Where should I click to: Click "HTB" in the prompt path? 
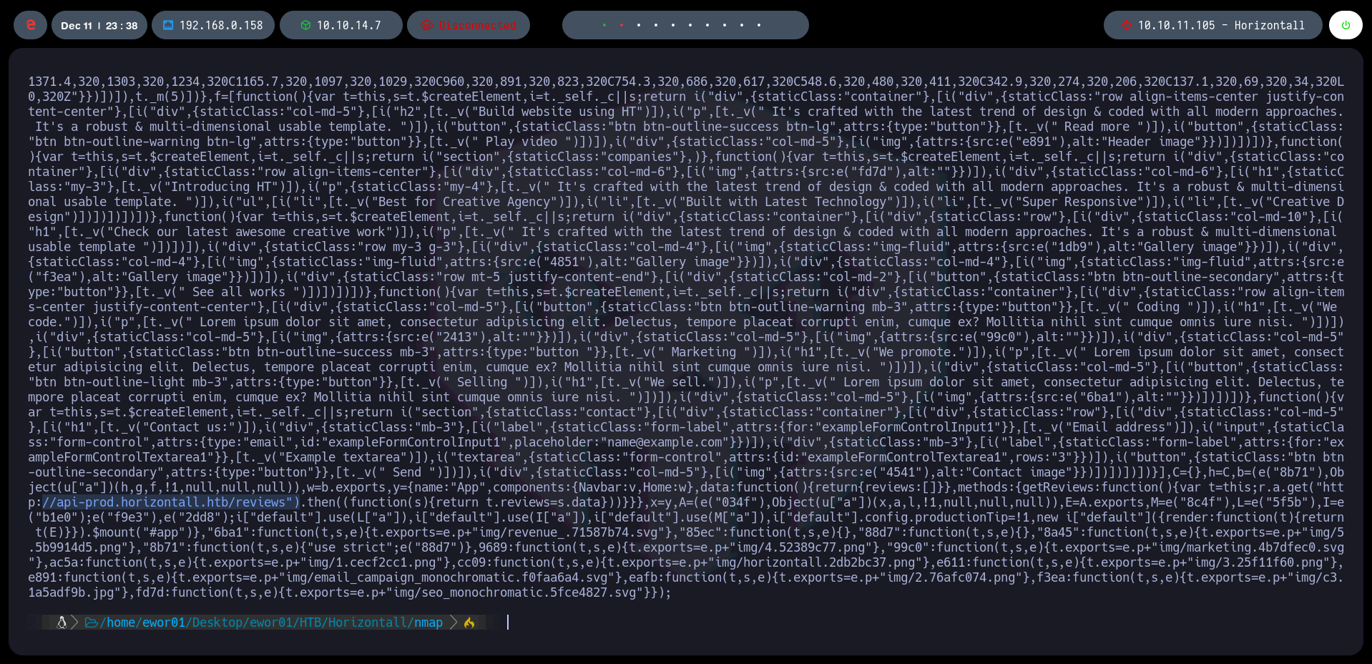pos(310,622)
